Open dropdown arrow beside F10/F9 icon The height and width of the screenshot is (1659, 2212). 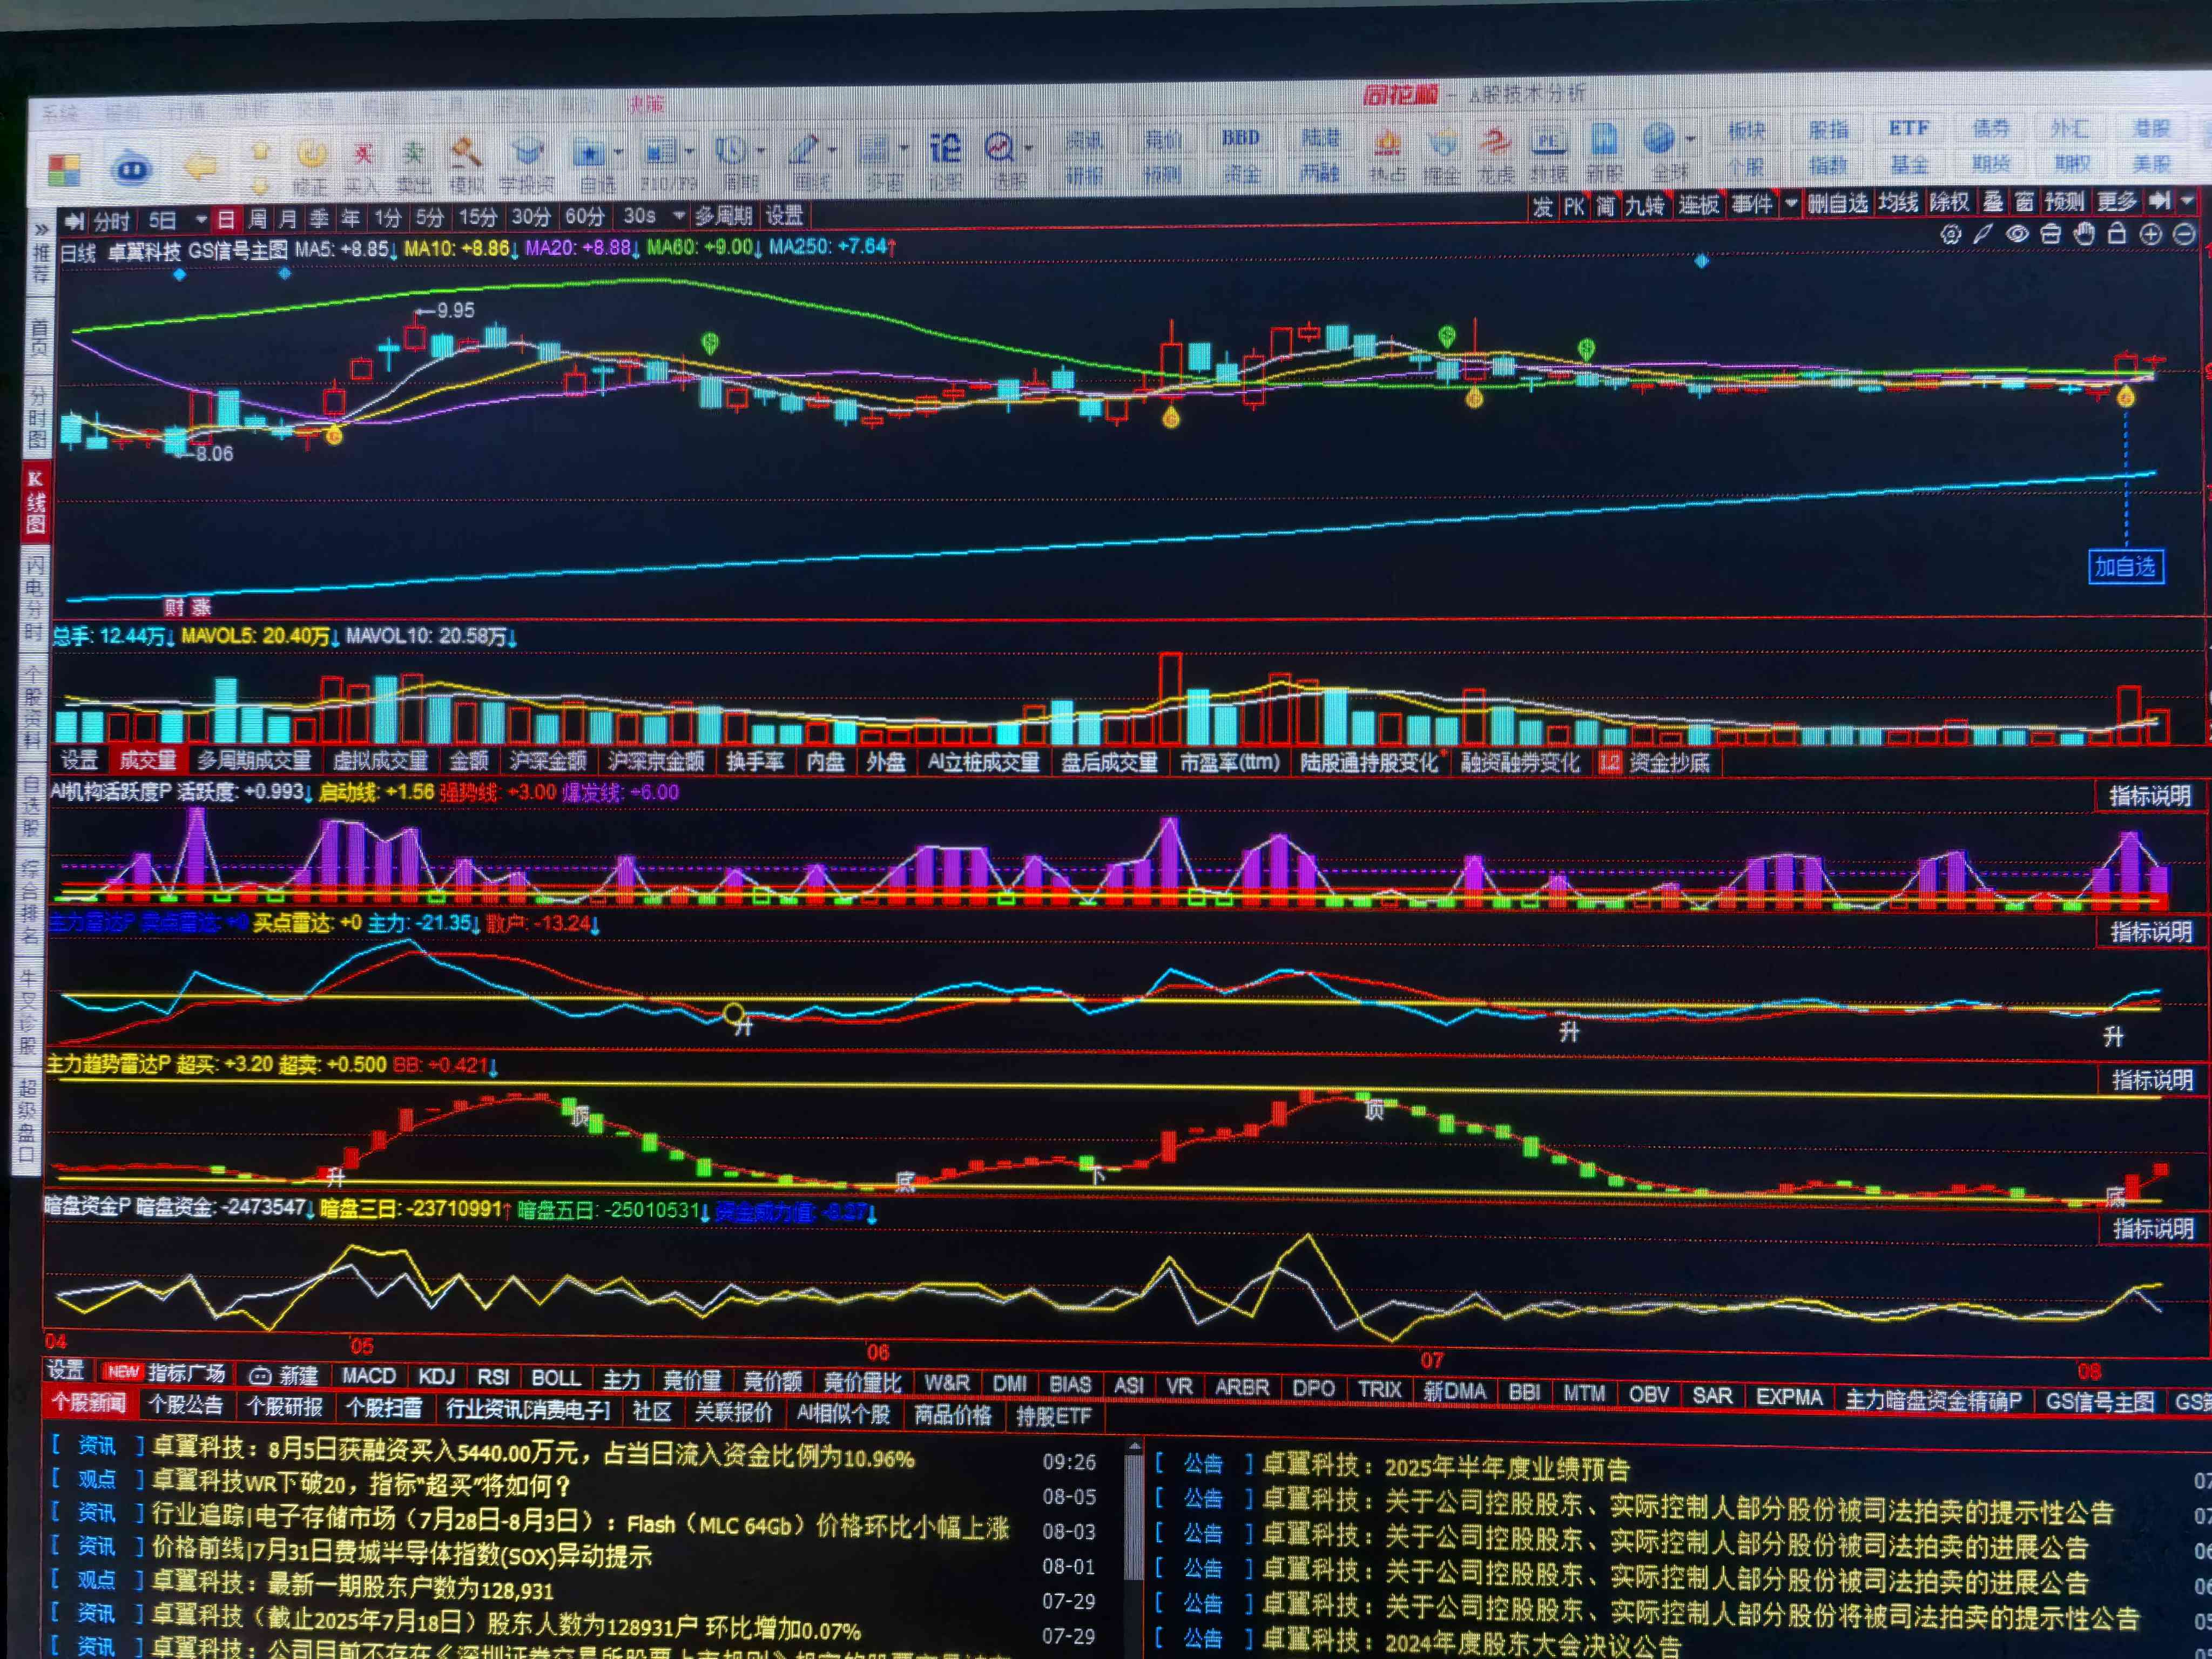(689, 152)
